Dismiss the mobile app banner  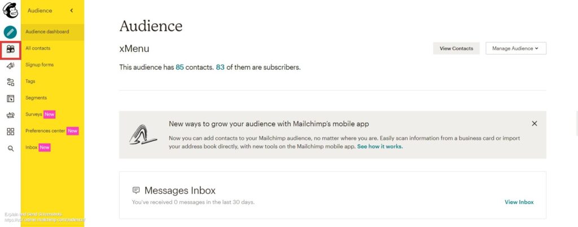(x=535, y=123)
